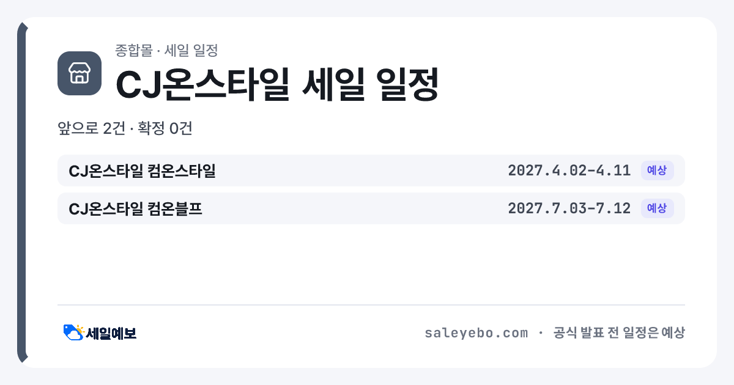The height and width of the screenshot is (385, 734).
Task: Click the date 2027.4.02–4.11
Action: [569, 170]
